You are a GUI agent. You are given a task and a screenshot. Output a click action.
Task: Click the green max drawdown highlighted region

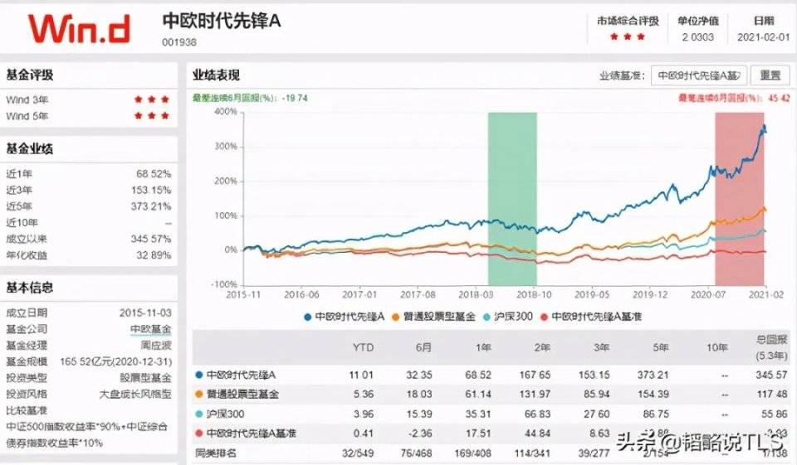[512, 199]
